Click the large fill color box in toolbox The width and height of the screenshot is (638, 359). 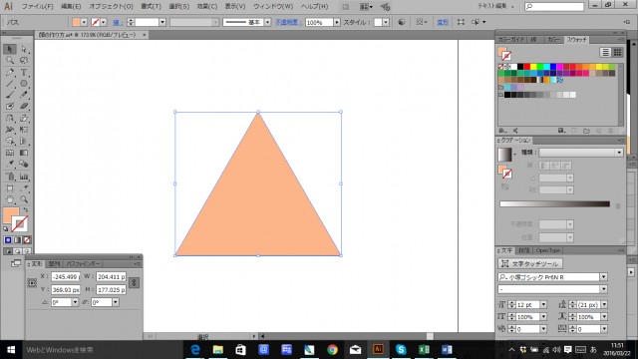point(11,215)
